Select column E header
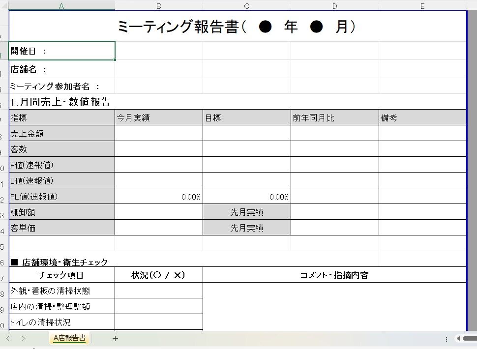477x349 pixels. click(422, 5)
